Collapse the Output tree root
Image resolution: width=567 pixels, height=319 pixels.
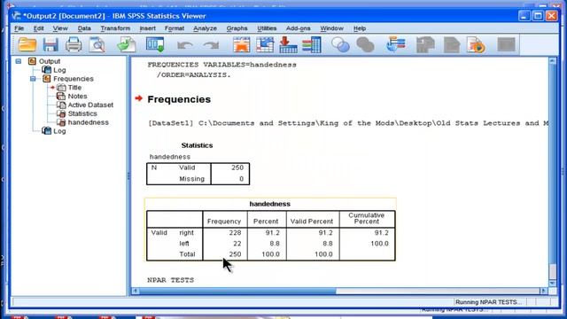19,61
